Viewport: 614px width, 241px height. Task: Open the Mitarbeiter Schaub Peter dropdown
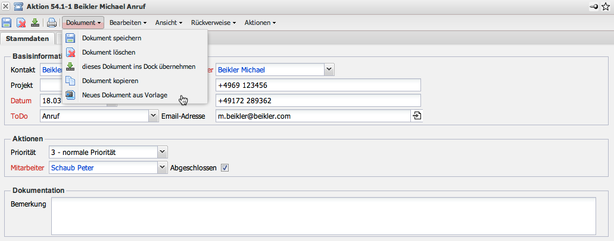pos(162,167)
